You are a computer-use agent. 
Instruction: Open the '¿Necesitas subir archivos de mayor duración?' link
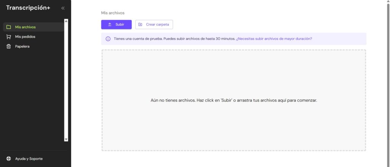[274, 39]
